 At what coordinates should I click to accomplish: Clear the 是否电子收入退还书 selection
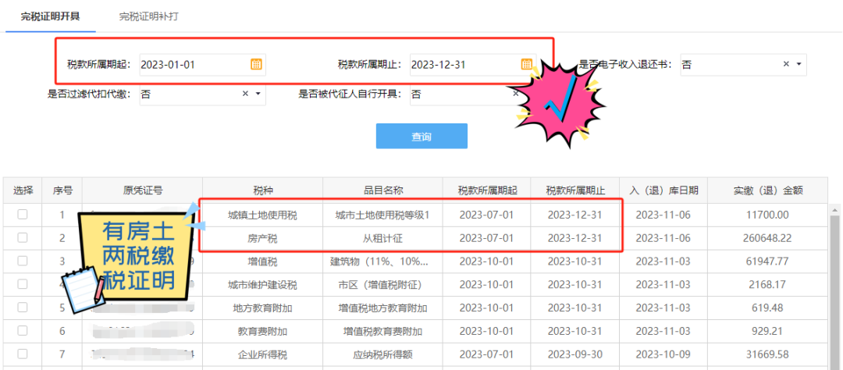[785, 64]
